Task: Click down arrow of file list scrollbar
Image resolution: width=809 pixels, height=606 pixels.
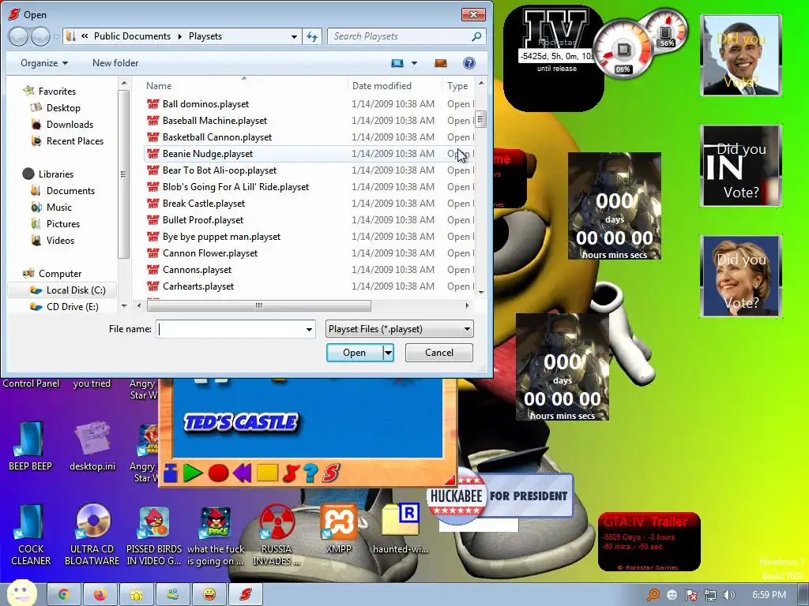Action: click(x=481, y=292)
